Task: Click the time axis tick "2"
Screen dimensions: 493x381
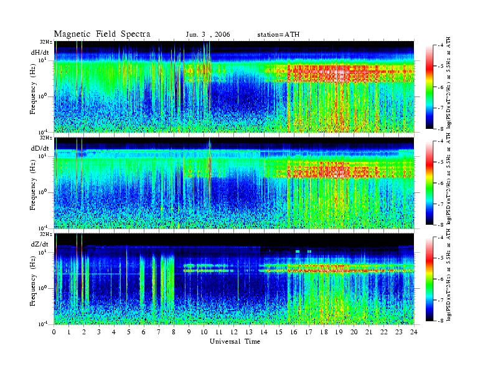Action: (x=84, y=332)
